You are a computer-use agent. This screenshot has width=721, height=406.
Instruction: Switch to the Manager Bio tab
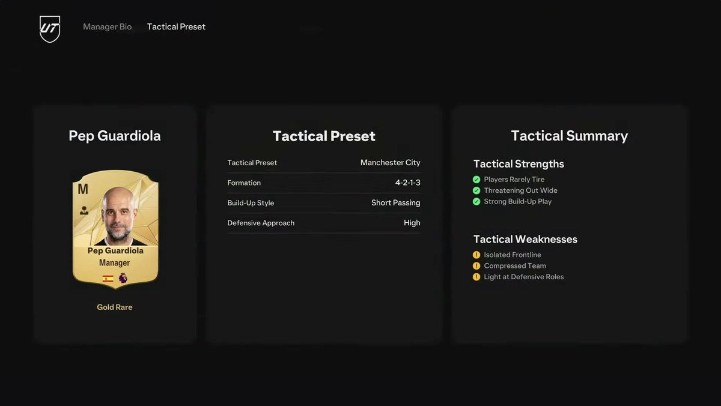tap(107, 26)
